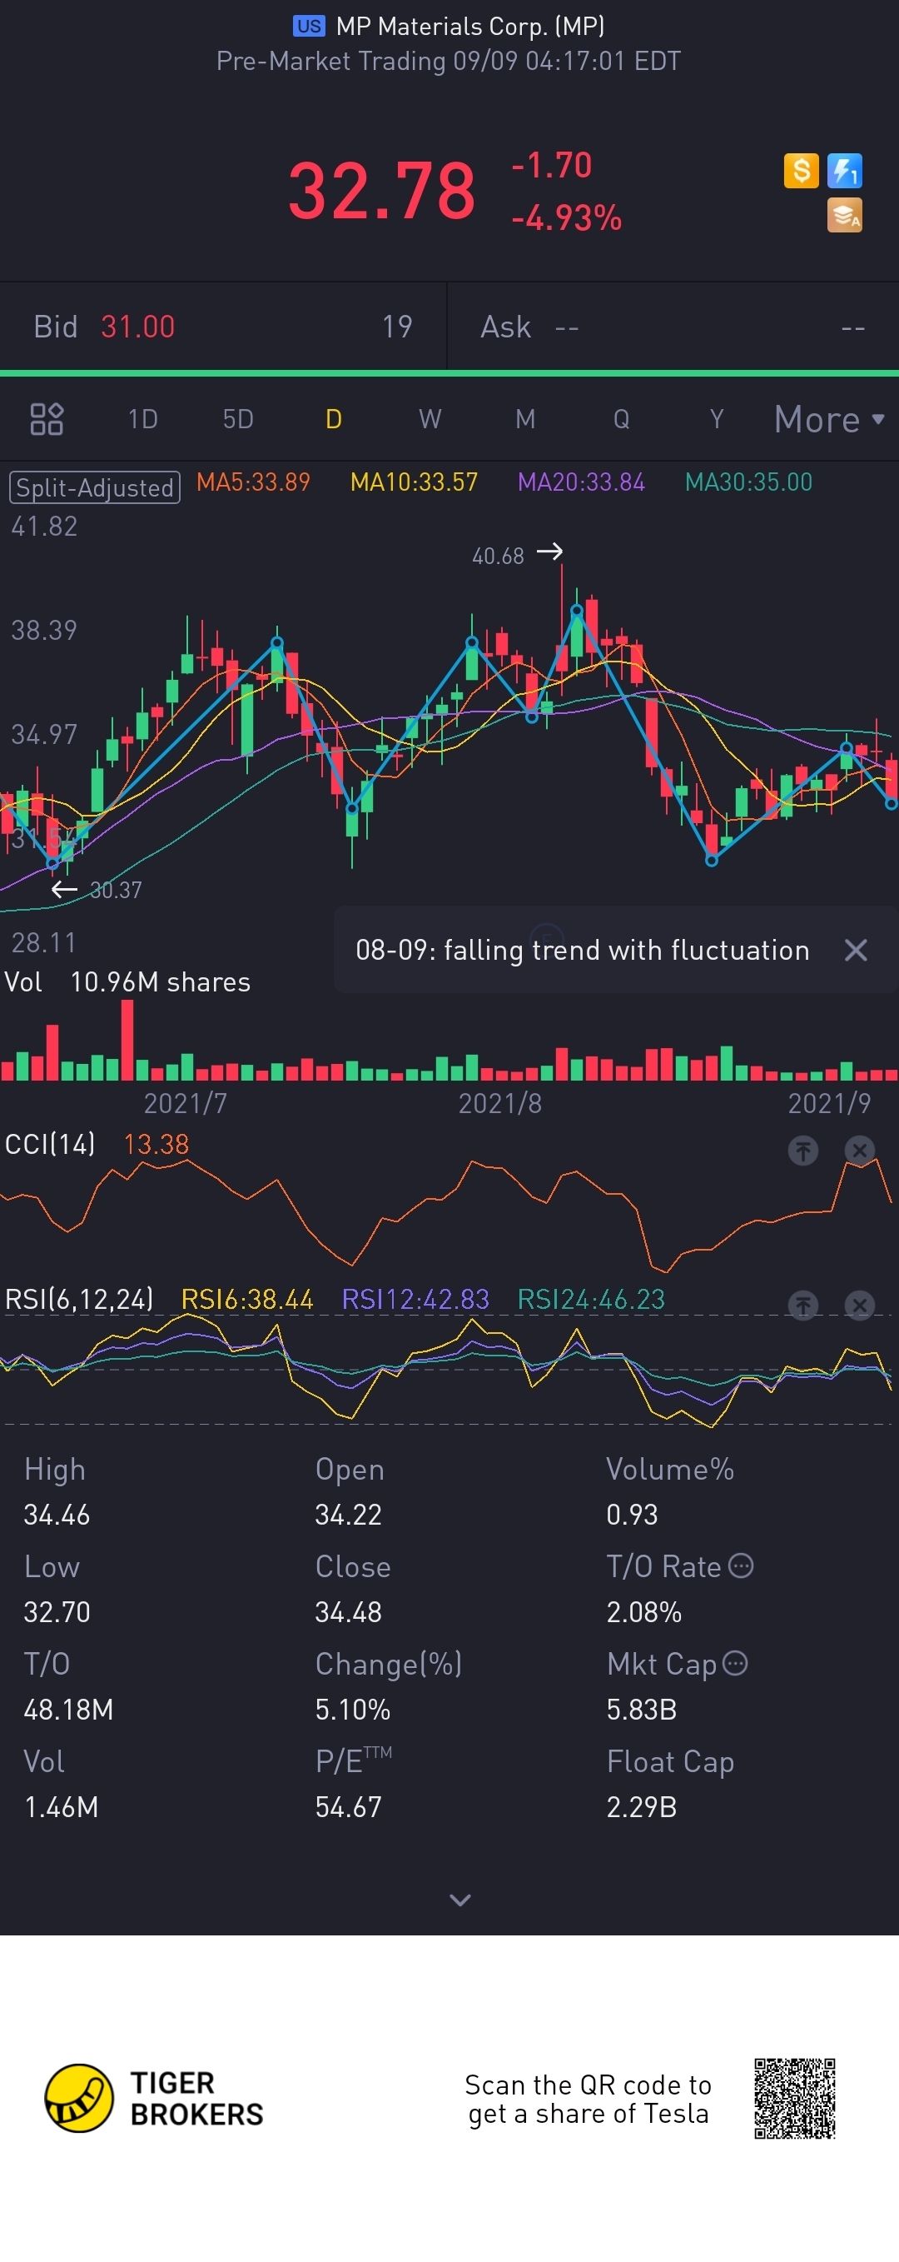Image resolution: width=899 pixels, height=2262 pixels.
Task: Tap the Float Cap value 2.29B
Action: coord(641,1807)
